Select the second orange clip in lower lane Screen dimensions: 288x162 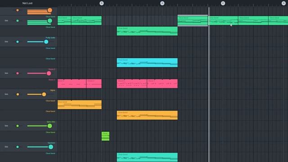147,115
